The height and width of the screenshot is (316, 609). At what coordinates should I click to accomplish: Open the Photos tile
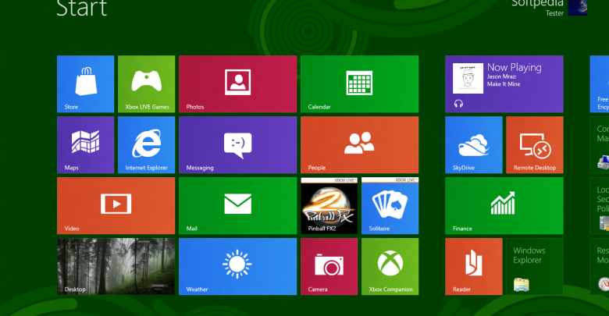tap(237, 83)
